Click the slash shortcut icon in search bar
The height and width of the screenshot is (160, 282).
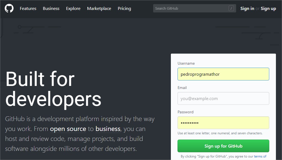pyautogui.click(x=231, y=8)
